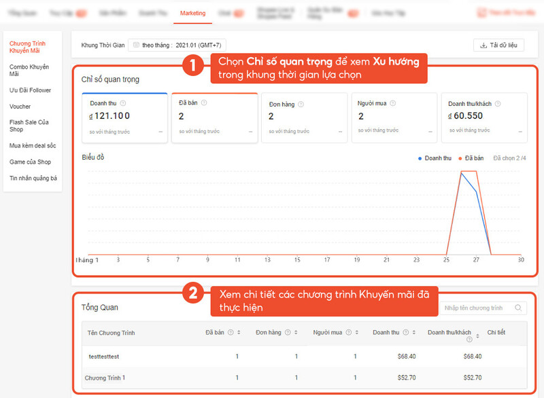Screen dimensions: 544x398
Task: Click the help icon next to Người mua metric
Action: click(x=392, y=103)
